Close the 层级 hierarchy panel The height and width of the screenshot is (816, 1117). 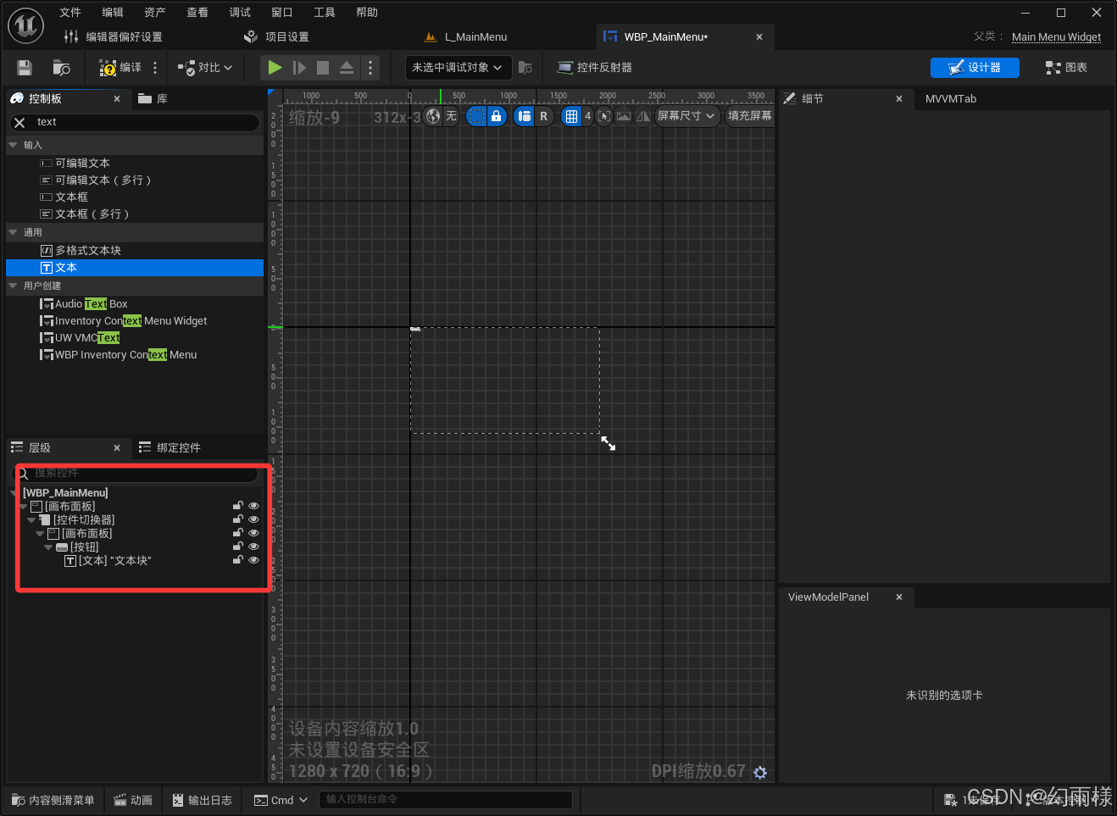pyautogui.click(x=117, y=448)
